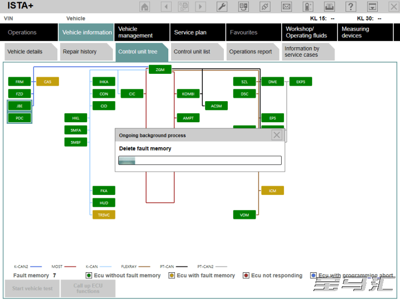400x300 pixels.
Task: Select the ACSM control unit
Action: pos(216,106)
